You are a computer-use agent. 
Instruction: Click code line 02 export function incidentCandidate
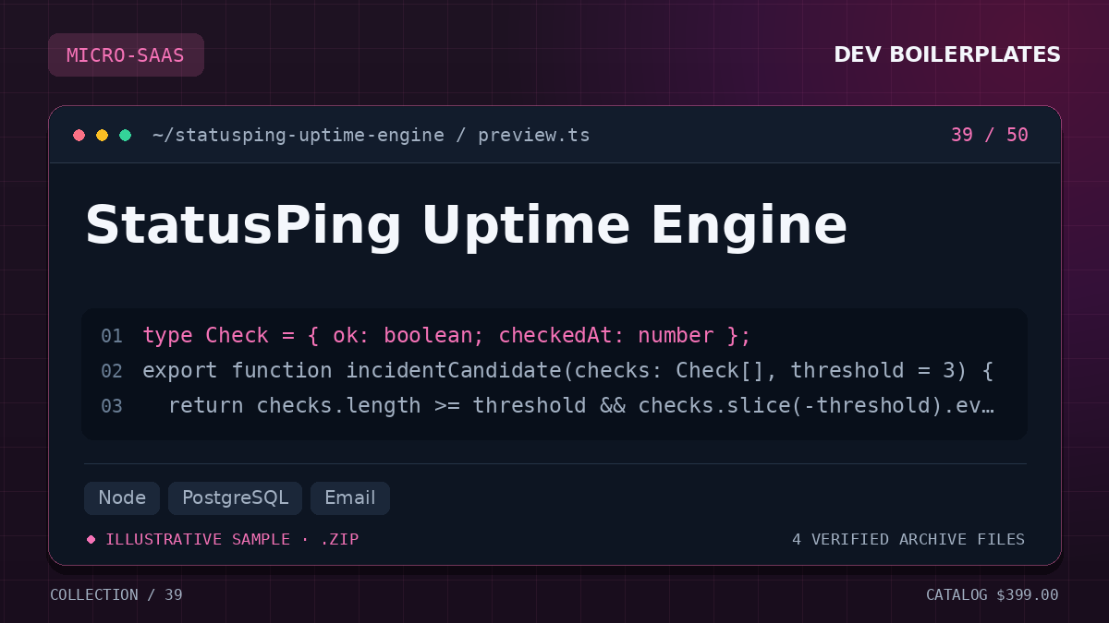pyautogui.click(x=567, y=371)
